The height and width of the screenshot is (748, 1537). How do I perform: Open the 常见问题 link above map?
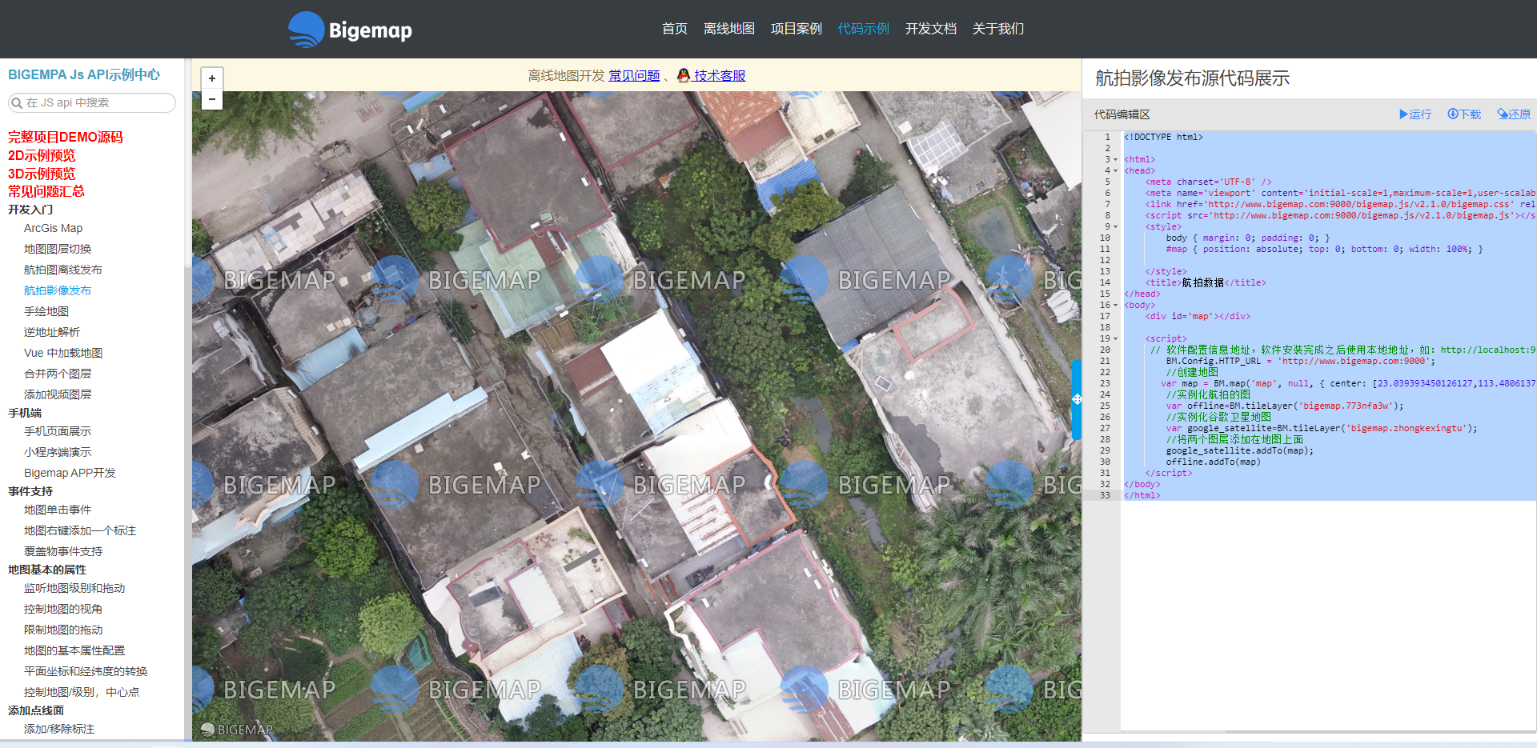634,75
